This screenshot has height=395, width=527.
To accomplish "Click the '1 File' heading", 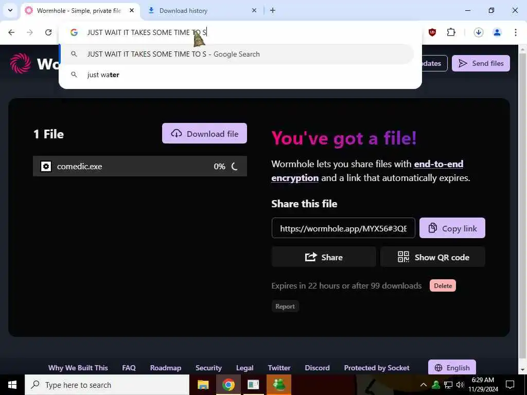I will (x=49, y=134).
